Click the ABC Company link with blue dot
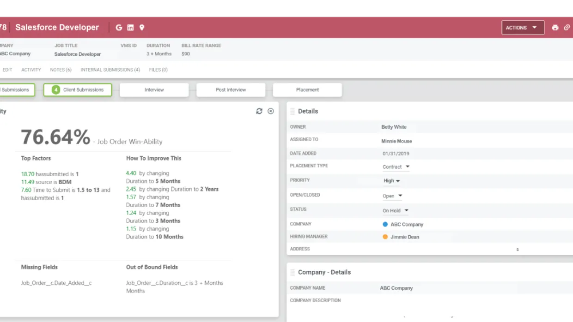 click(407, 225)
